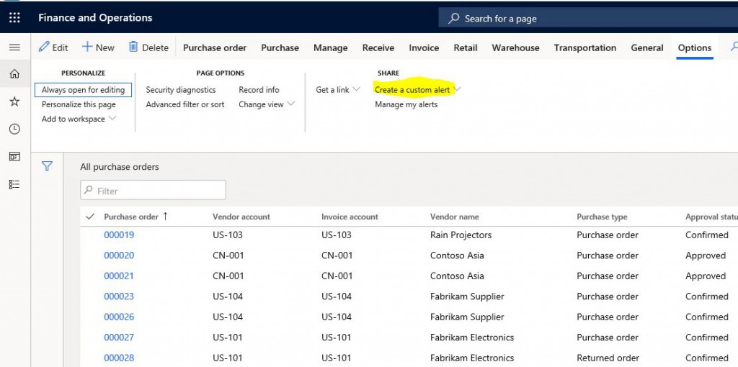The image size is (738, 367).
Task: Expand the Get a link dropdown
Action: point(338,90)
